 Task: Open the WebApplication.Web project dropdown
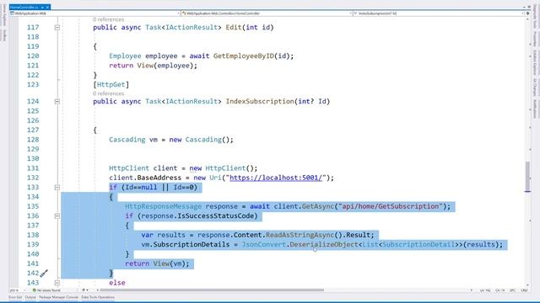coord(94,13)
